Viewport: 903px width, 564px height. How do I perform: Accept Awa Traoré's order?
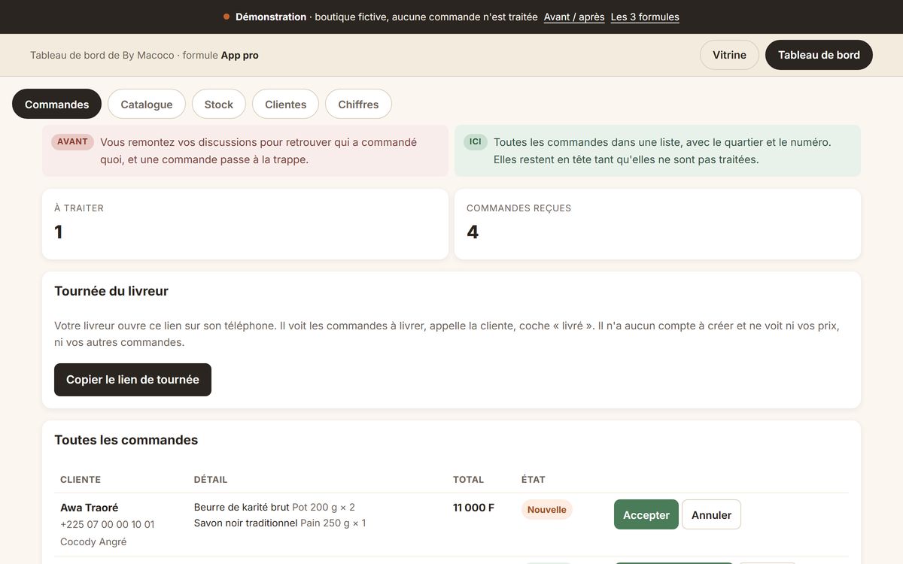[646, 515]
